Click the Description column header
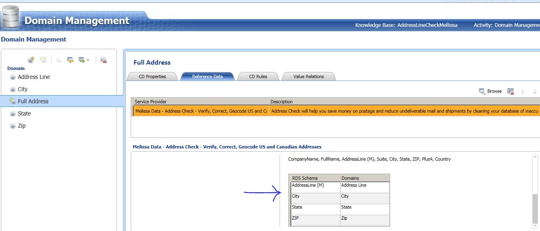Screen dimensions: 540x231 404,102
